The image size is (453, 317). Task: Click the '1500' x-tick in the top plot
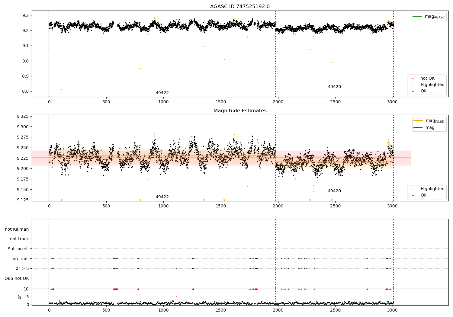221,102
